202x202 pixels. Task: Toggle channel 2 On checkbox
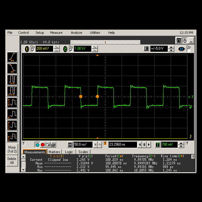pos(71,50)
